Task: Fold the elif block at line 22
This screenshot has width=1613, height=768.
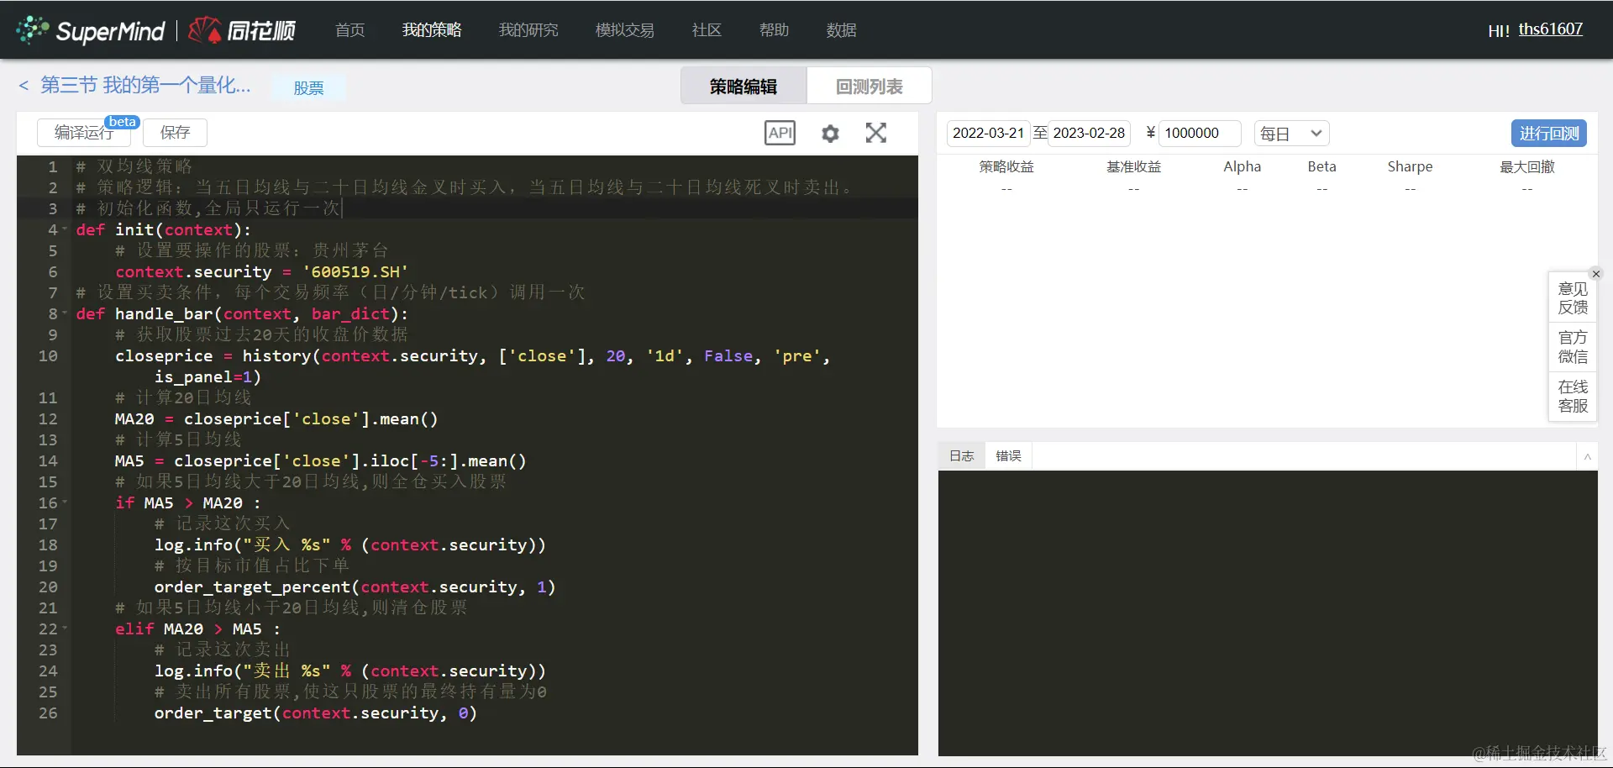Action: pyautogui.click(x=65, y=629)
